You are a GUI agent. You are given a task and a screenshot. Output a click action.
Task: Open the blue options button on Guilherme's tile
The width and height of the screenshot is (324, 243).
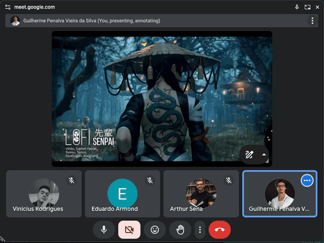[307, 180]
